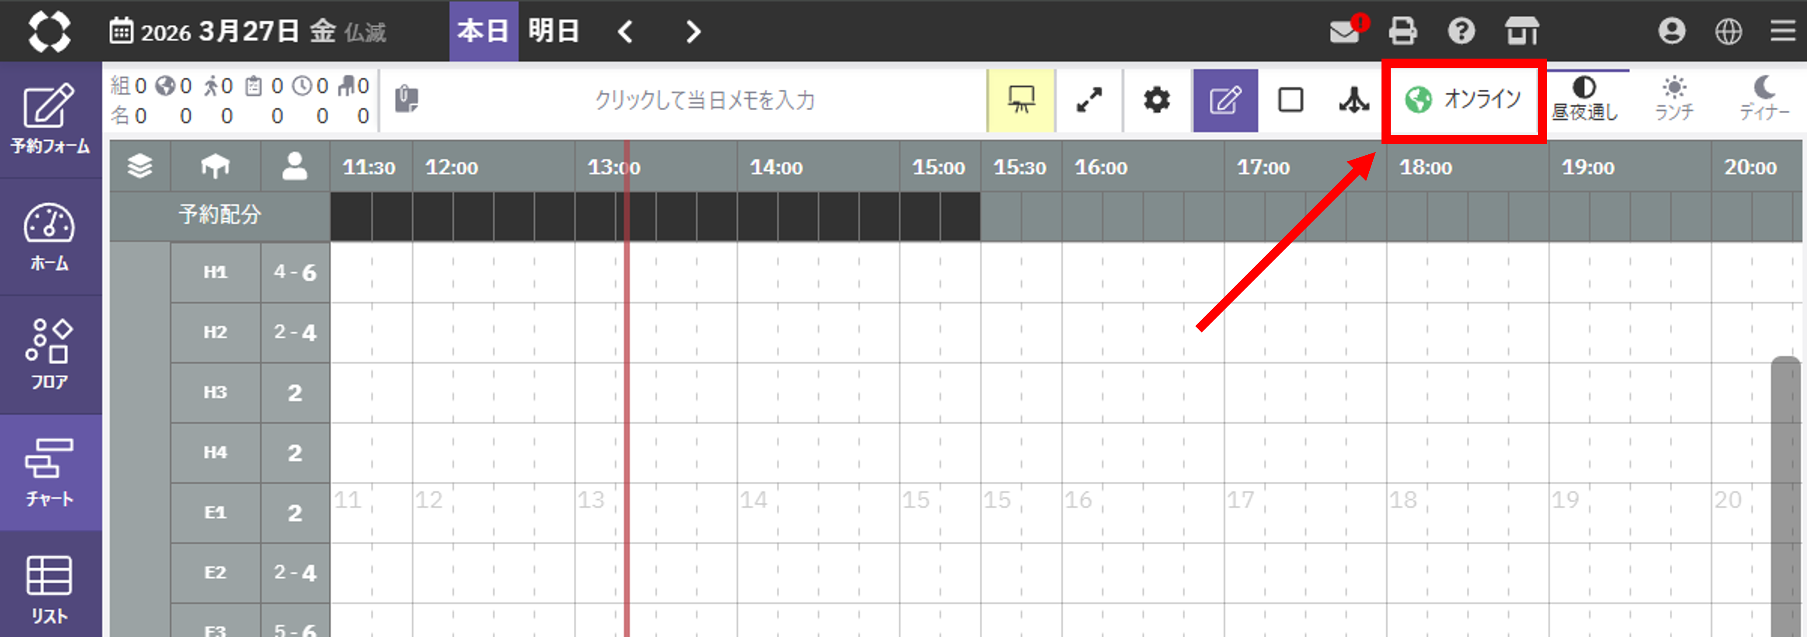Click the 19:00 time header

coord(1588,168)
